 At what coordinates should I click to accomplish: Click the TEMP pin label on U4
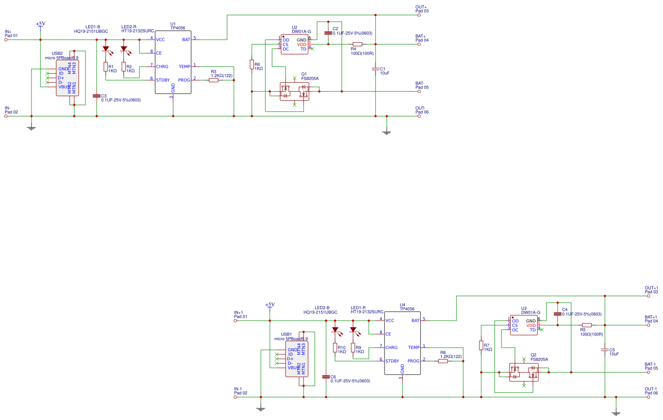414,348
